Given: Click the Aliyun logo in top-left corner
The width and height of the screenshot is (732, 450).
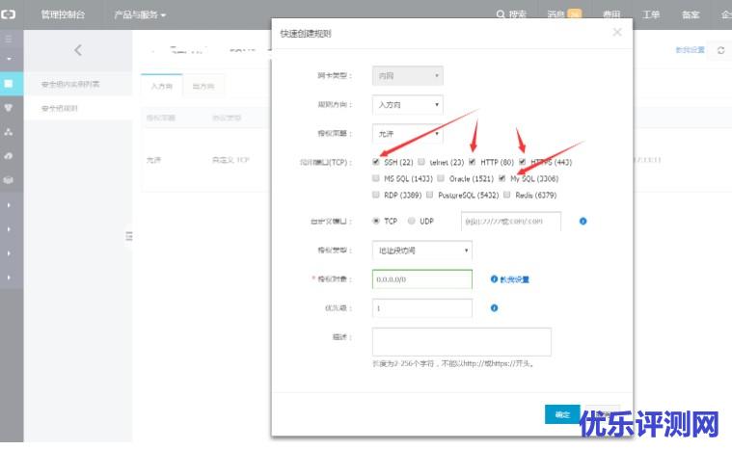Looking at the screenshot, I should (11, 14).
